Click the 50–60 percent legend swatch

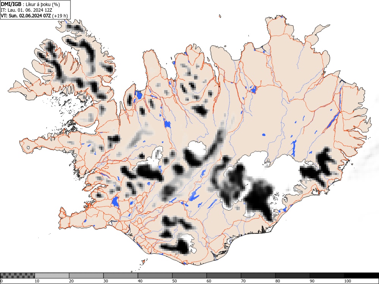pos(189,276)
